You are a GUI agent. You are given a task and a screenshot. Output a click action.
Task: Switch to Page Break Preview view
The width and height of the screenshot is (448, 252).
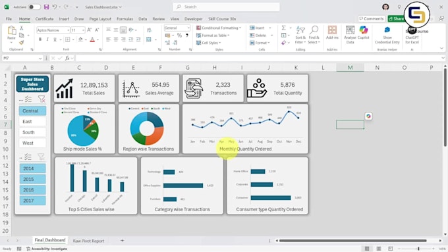[390, 249]
